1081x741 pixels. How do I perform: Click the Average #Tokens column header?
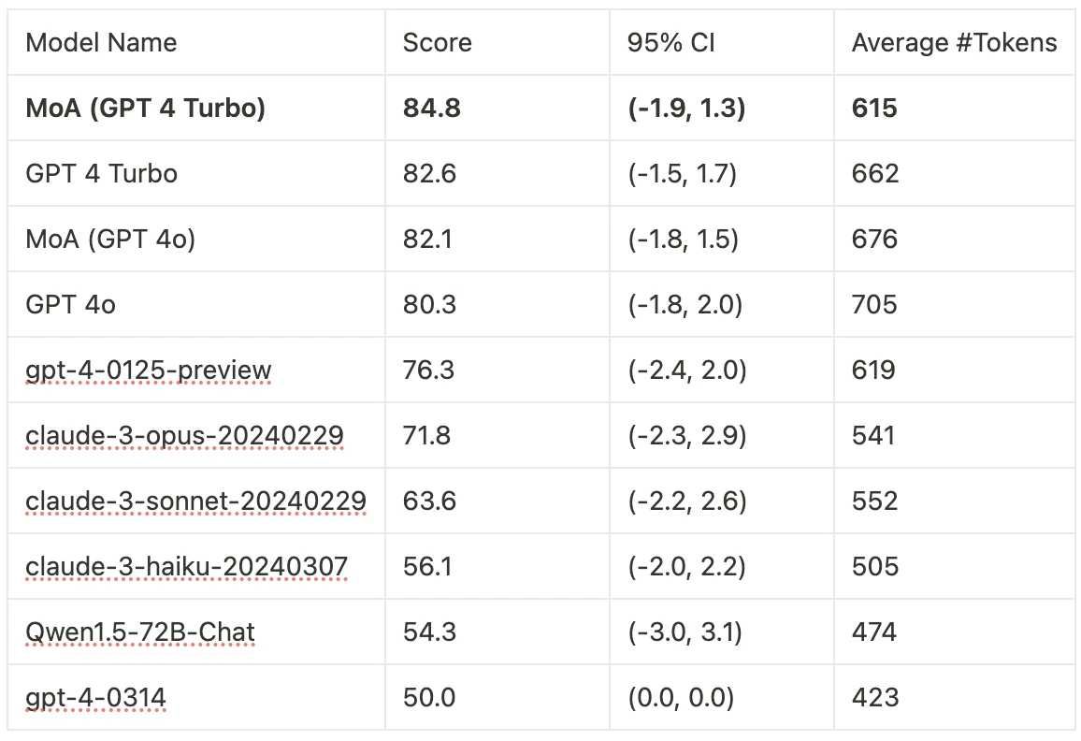tap(954, 43)
